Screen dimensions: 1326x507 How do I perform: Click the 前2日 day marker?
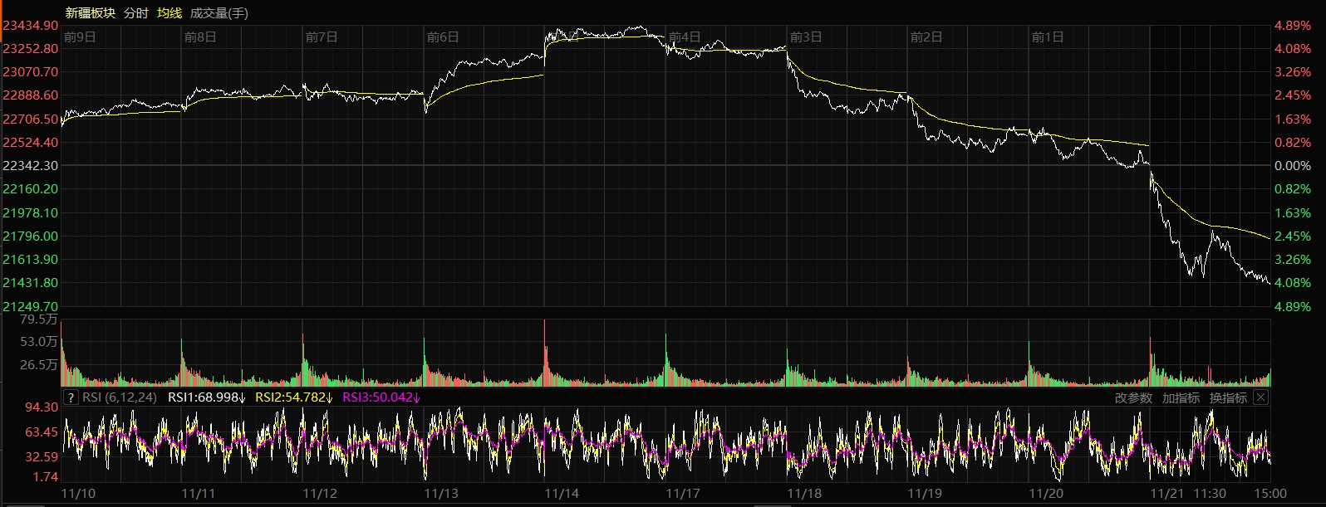click(x=926, y=37)
